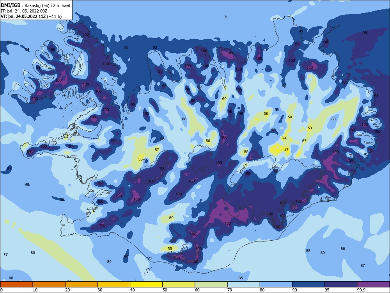Click the legend tick label '99.9'
Image resolution: width=390 pixels, height=293 pixels.
click(x=361, y=290)
